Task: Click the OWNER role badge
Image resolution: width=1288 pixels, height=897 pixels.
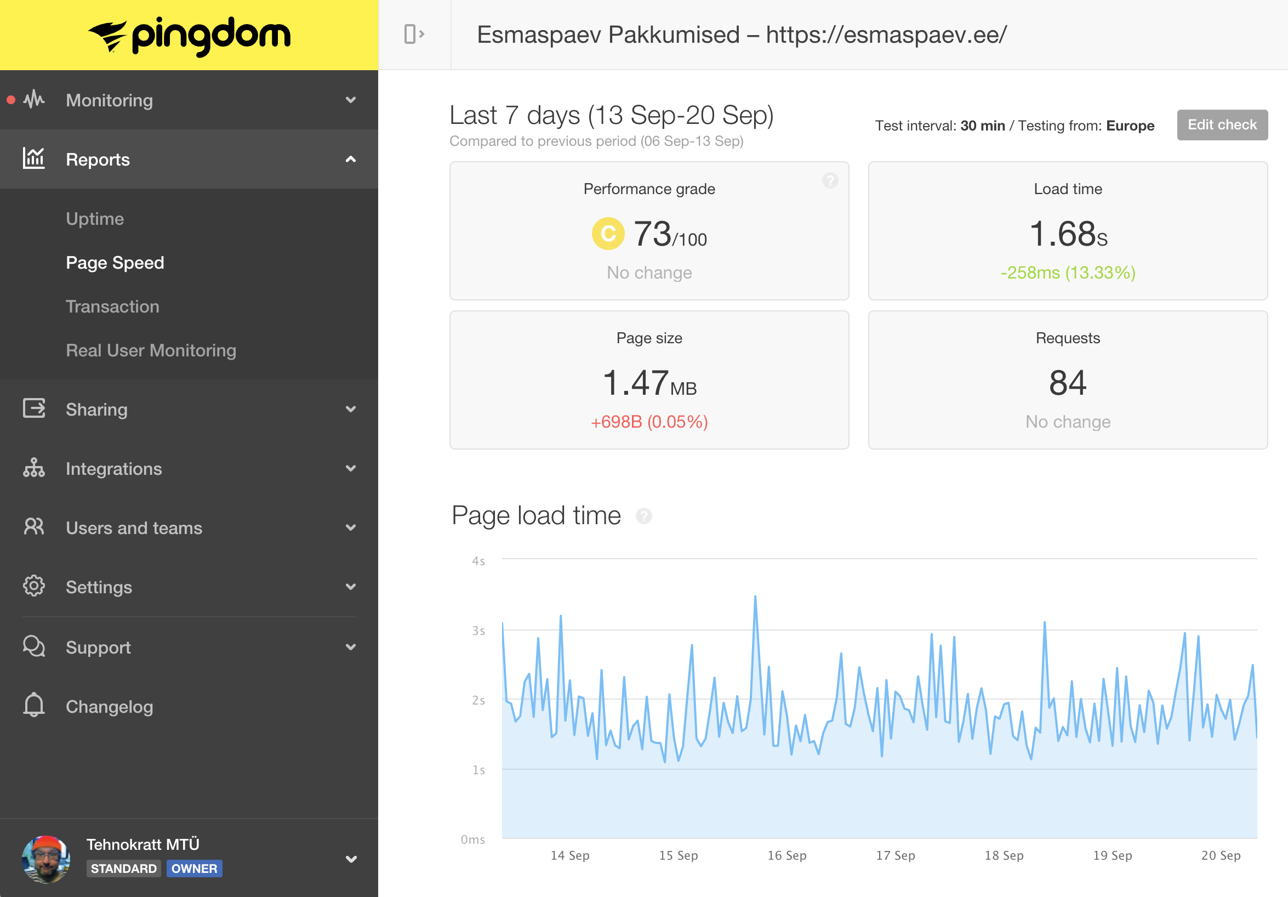Action: 194,868
